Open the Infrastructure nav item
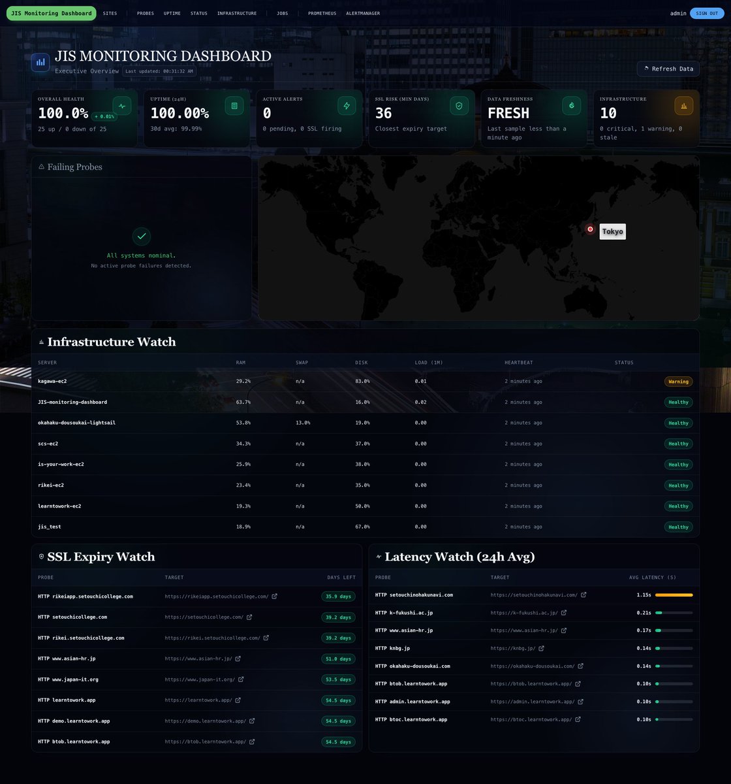 [x=237, y=13]
